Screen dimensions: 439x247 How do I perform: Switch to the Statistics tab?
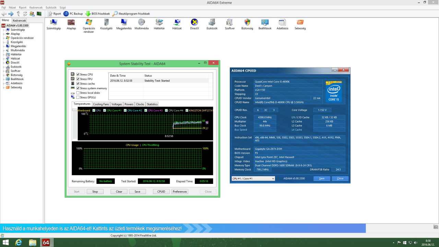152,104
